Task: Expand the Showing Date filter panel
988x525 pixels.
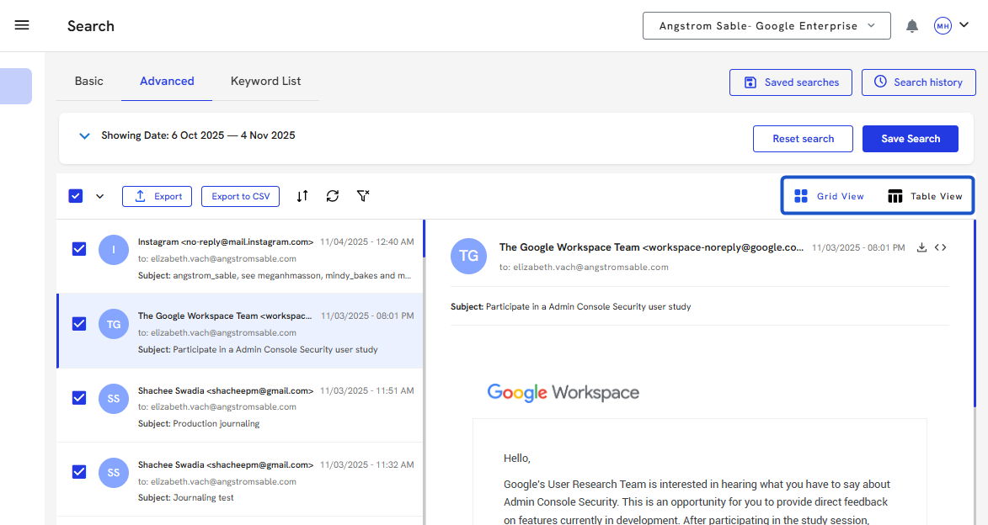Action: [x=84, y=135]
